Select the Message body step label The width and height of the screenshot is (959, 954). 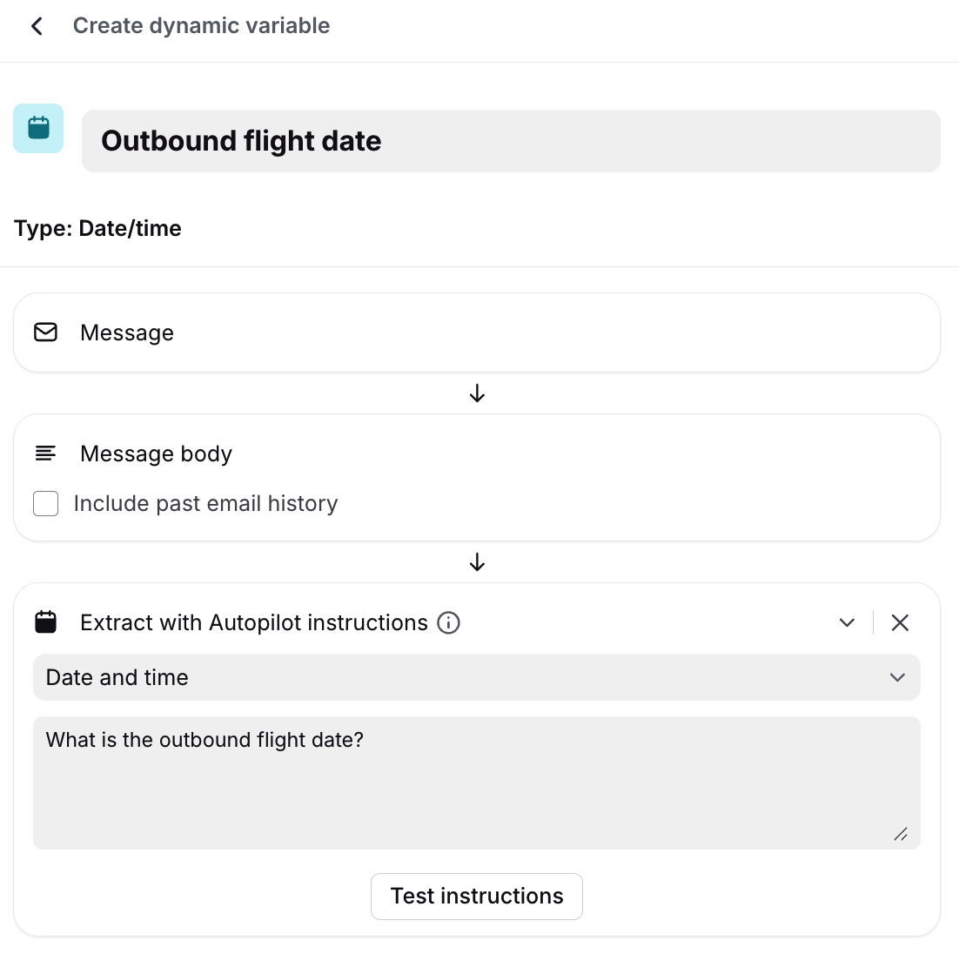156,453
